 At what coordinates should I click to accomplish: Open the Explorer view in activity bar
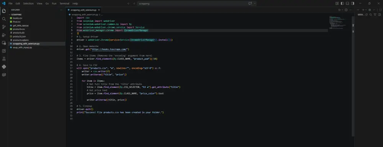4,11
